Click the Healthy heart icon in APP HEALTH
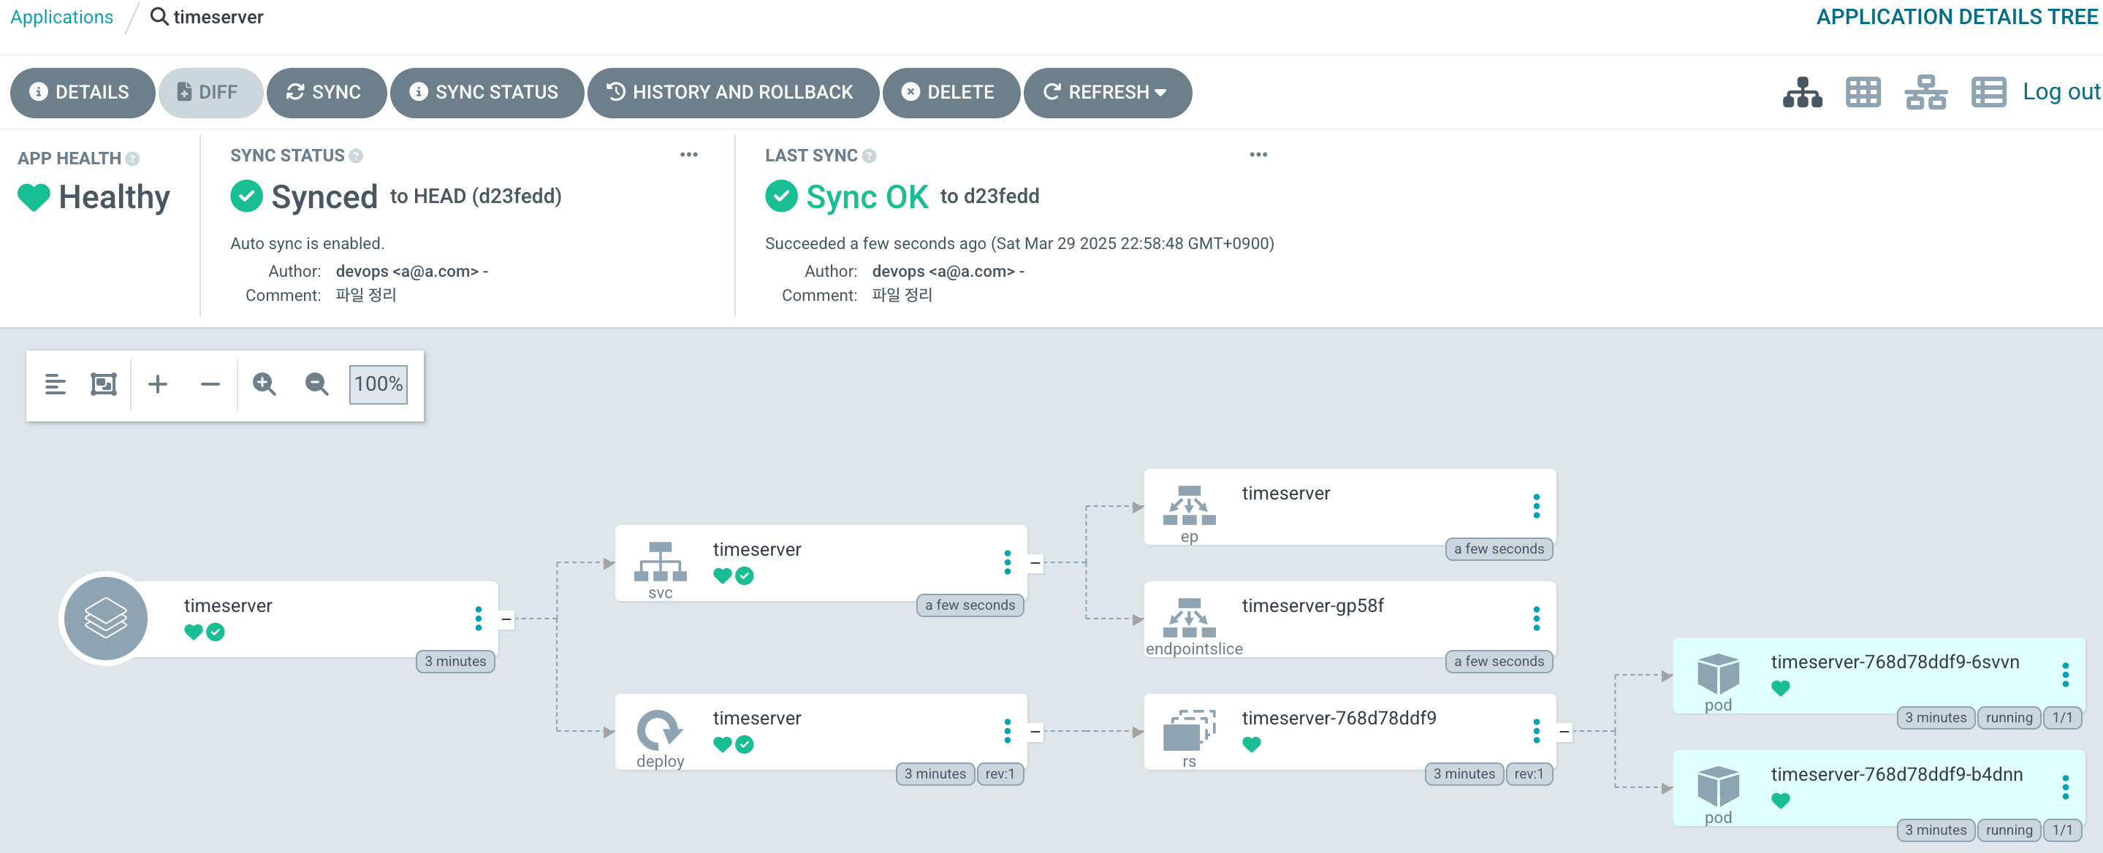This screenshot has width=2103, height=853. 34,197
